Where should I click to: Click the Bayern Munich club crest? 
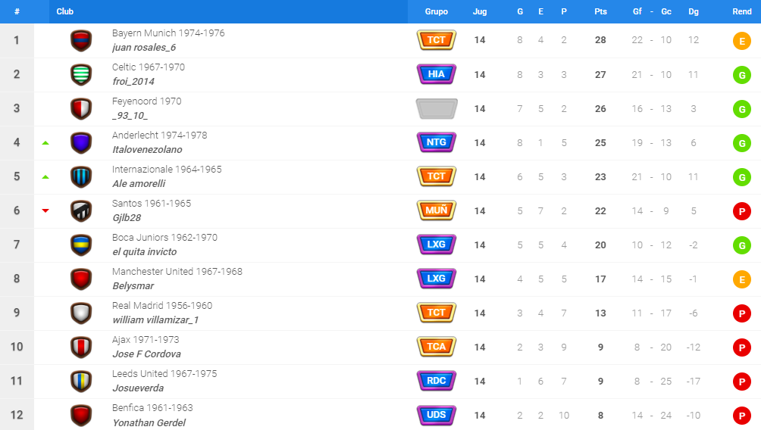point(80,41)
